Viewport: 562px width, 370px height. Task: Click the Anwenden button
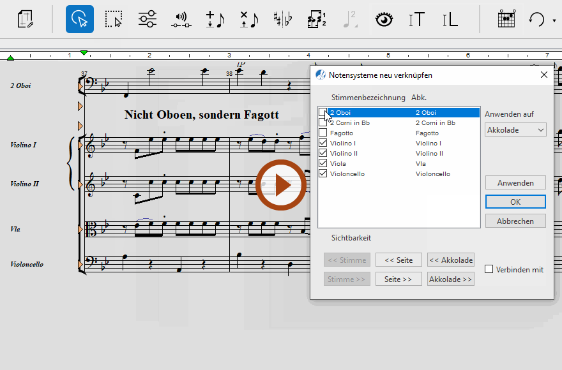[515, 182]
